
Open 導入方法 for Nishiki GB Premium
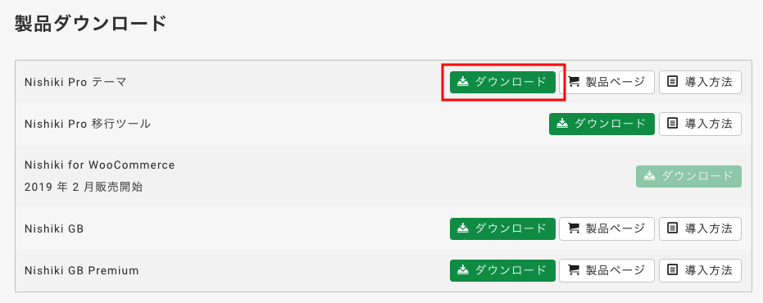pos(700,271)
